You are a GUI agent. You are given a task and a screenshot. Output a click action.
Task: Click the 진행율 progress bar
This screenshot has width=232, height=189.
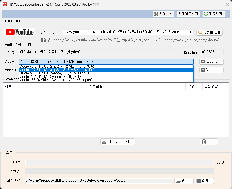tap(120, 171)
